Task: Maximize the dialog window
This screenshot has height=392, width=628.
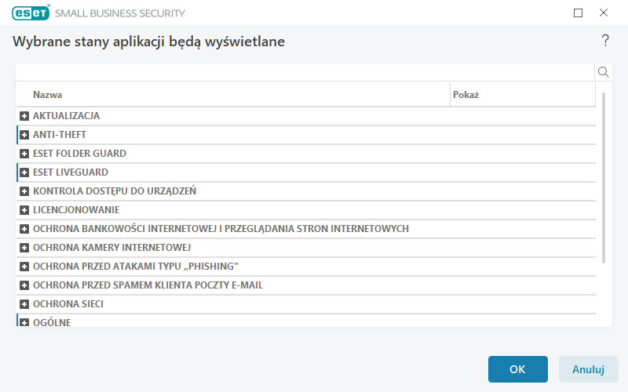Action: 579,13
